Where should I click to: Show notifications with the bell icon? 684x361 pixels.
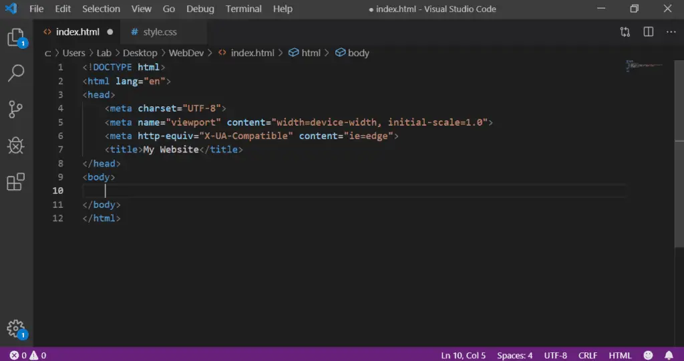click(669, 356)
